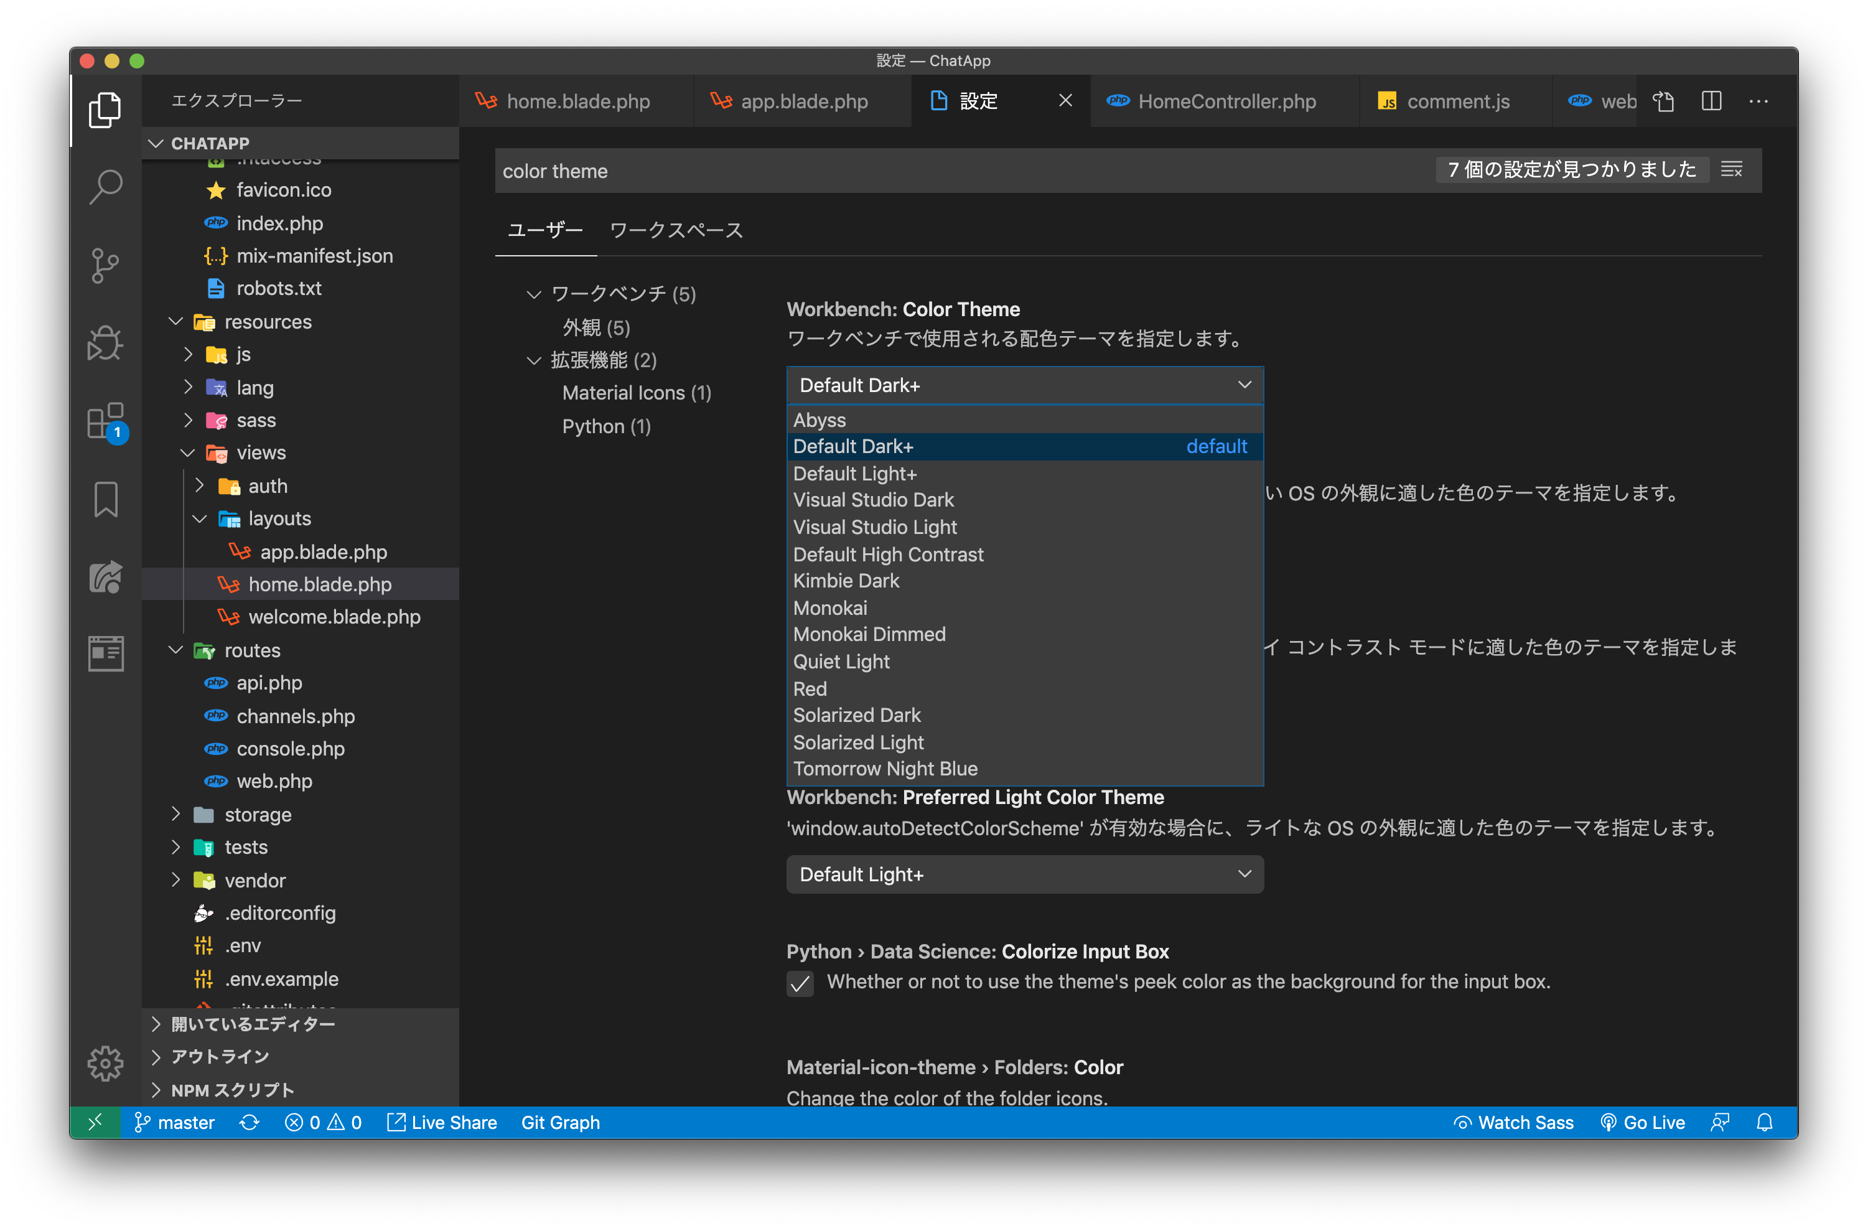Screen dimensions: 1868x1231
Task: Select Default Light+ in theme list
Action: 1024,474
